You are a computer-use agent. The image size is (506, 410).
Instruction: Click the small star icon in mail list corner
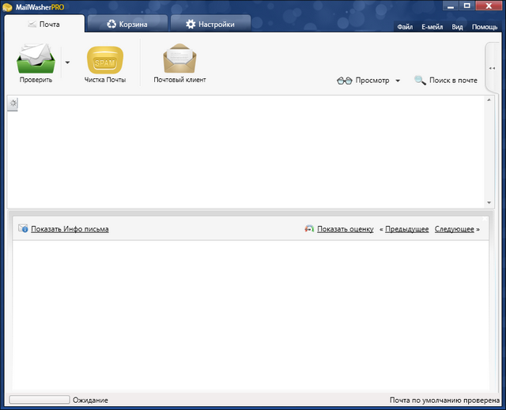click(x=13, y=103)
